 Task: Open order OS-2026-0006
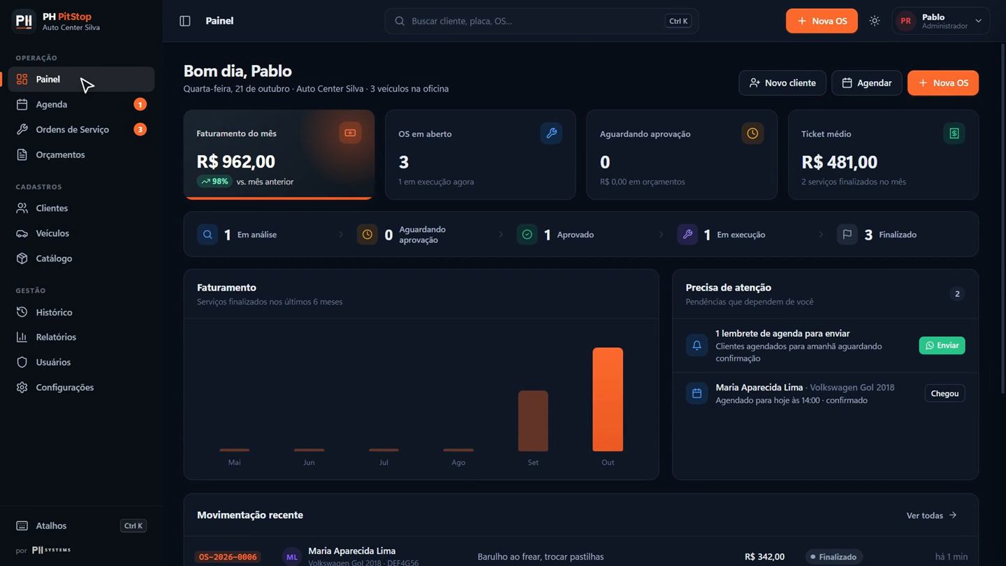[228, 557]
